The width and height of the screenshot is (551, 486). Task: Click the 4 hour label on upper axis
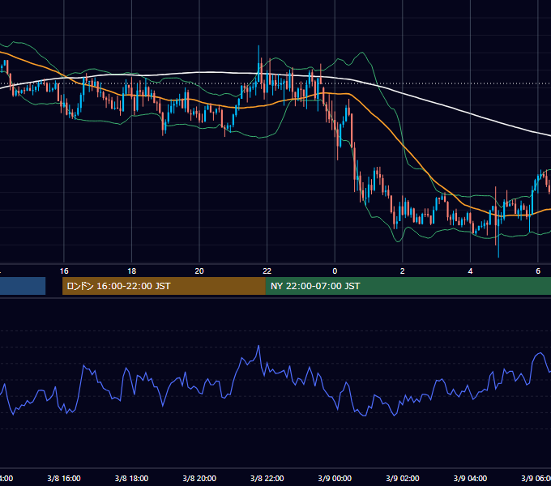(470, 271)
